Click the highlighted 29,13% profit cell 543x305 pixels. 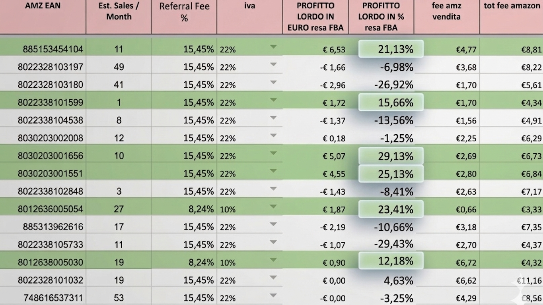click(x=391, y=156)
